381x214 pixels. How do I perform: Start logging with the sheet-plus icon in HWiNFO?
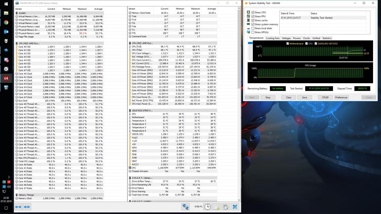(217, 207)
